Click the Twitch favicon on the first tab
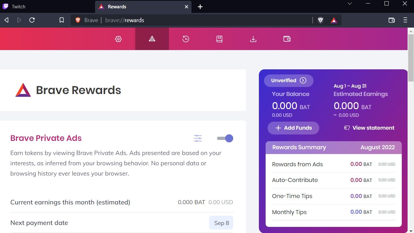Image resolution: width=414 pixels, height=233 pixels. pos(5,7)
